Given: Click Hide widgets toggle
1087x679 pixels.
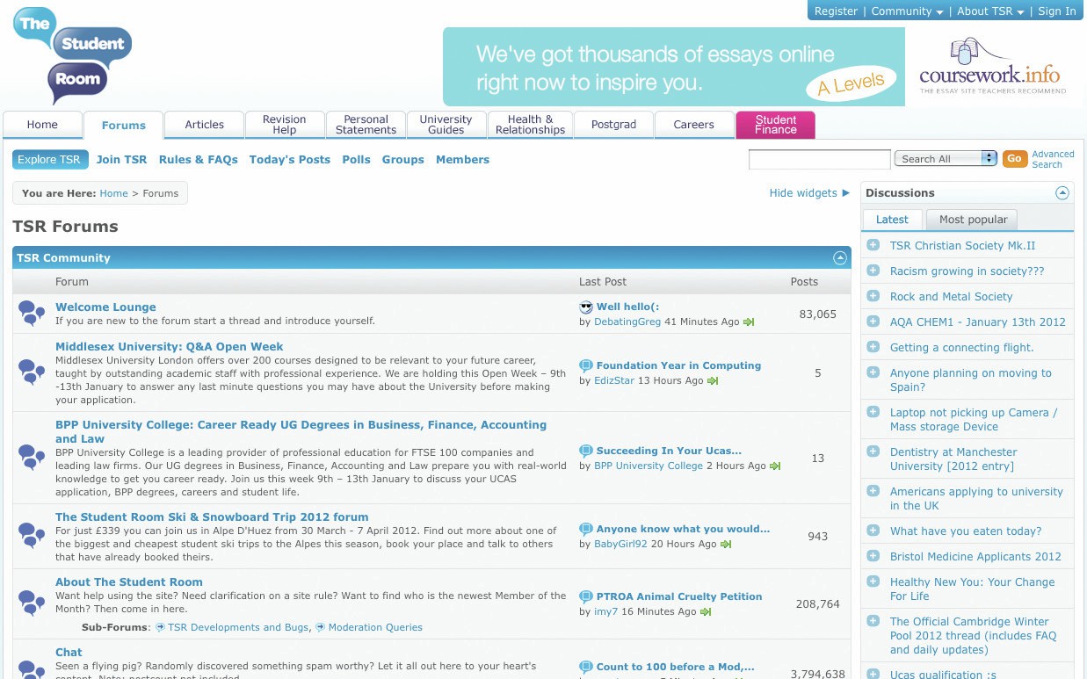Looking at the screenshot, I should 809,193.
